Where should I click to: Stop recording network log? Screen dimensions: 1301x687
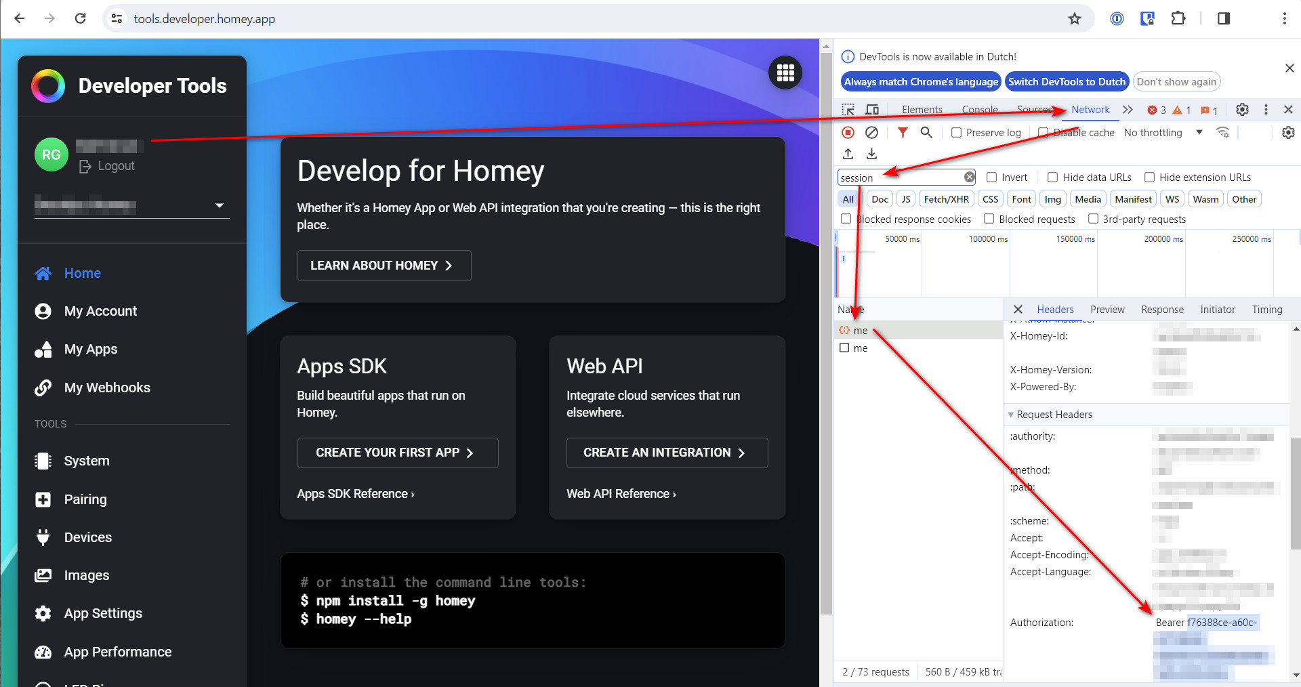pos(848,133)
